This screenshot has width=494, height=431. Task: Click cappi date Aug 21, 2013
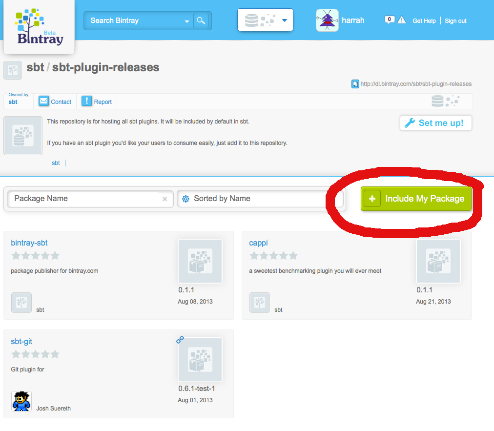click(433, 302)
